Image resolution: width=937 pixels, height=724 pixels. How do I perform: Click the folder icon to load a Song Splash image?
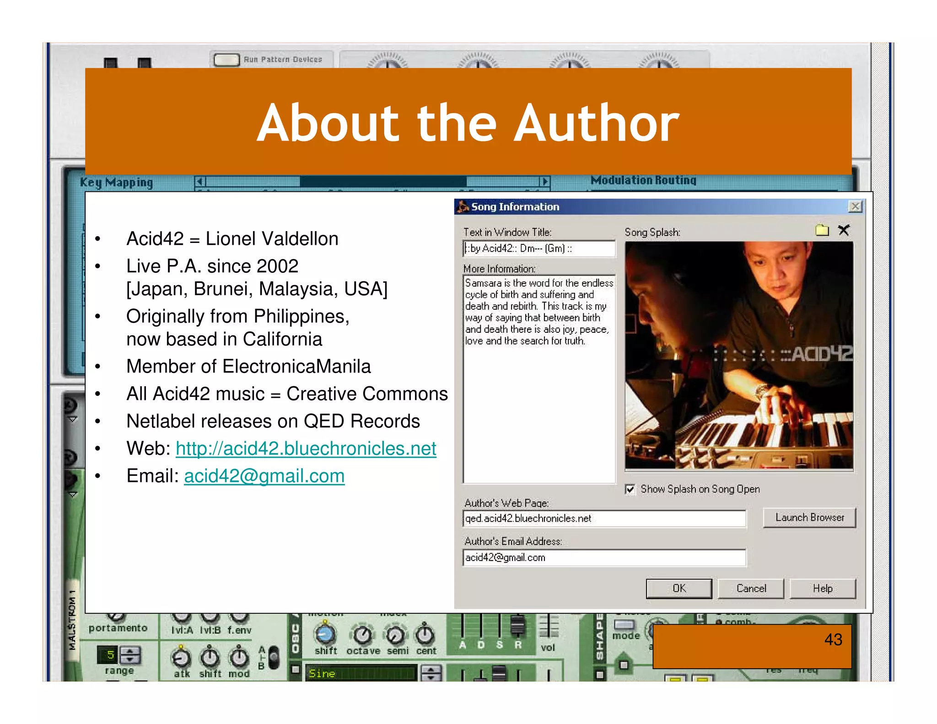[x=822, y=230]
